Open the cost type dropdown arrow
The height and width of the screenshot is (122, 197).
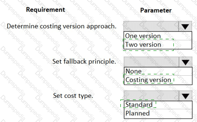pyautogui.click(x=185, y=96)
